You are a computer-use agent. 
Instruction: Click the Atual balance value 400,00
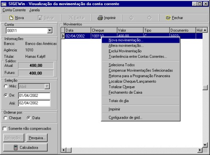(36, 66)
